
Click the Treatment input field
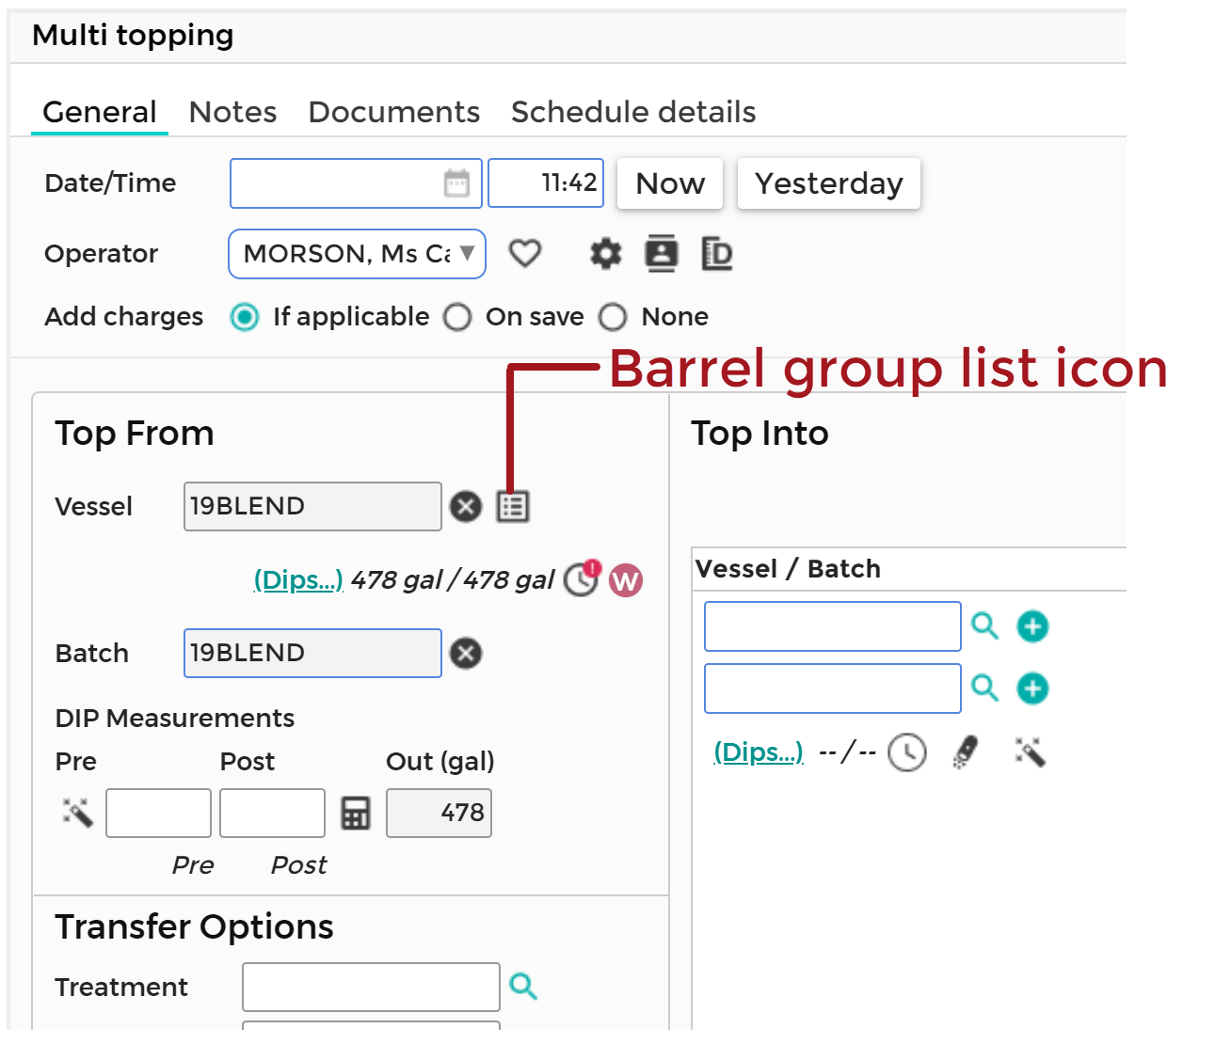coord(371,987)
